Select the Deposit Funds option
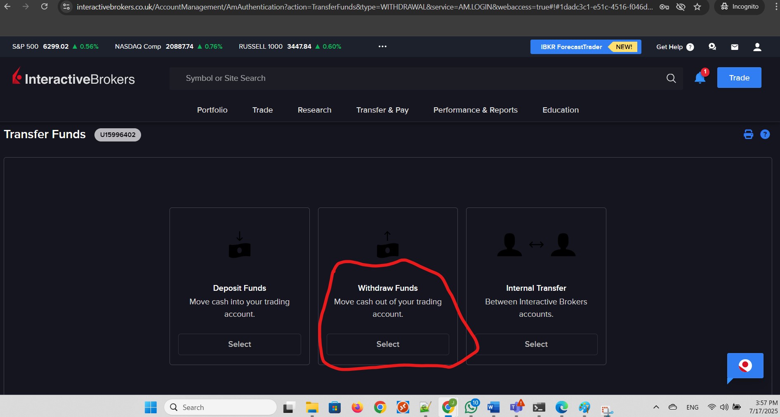This screenshot has height=417, width=780. click(x=239, y=344)
